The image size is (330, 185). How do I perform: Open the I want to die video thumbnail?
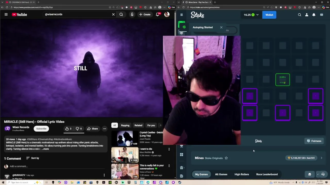(x=125, y=155)
